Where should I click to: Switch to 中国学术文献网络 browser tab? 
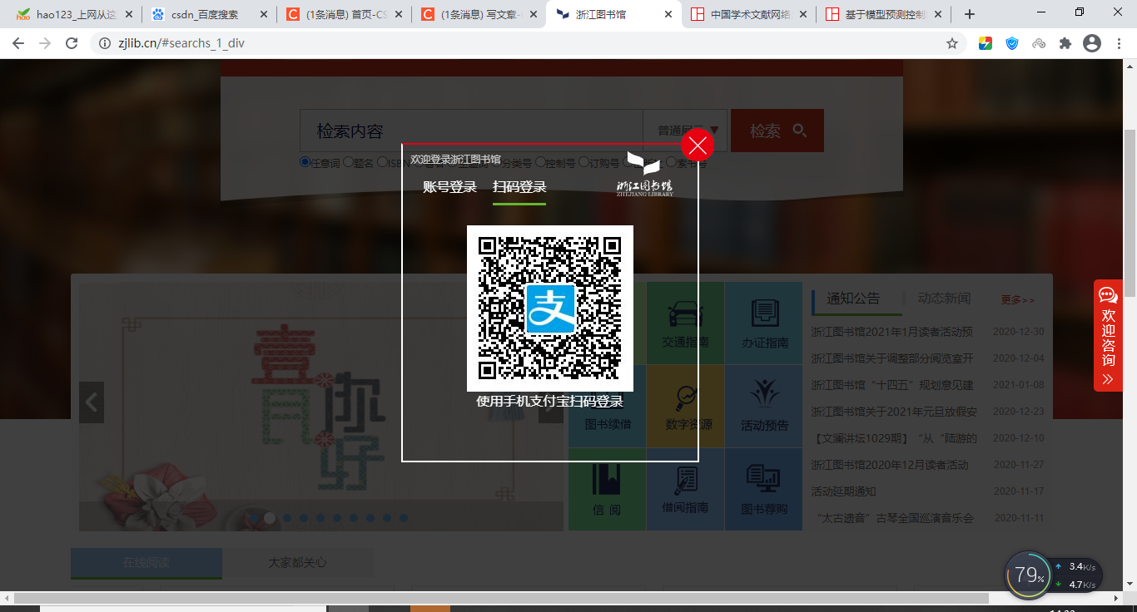pos(748,14)
